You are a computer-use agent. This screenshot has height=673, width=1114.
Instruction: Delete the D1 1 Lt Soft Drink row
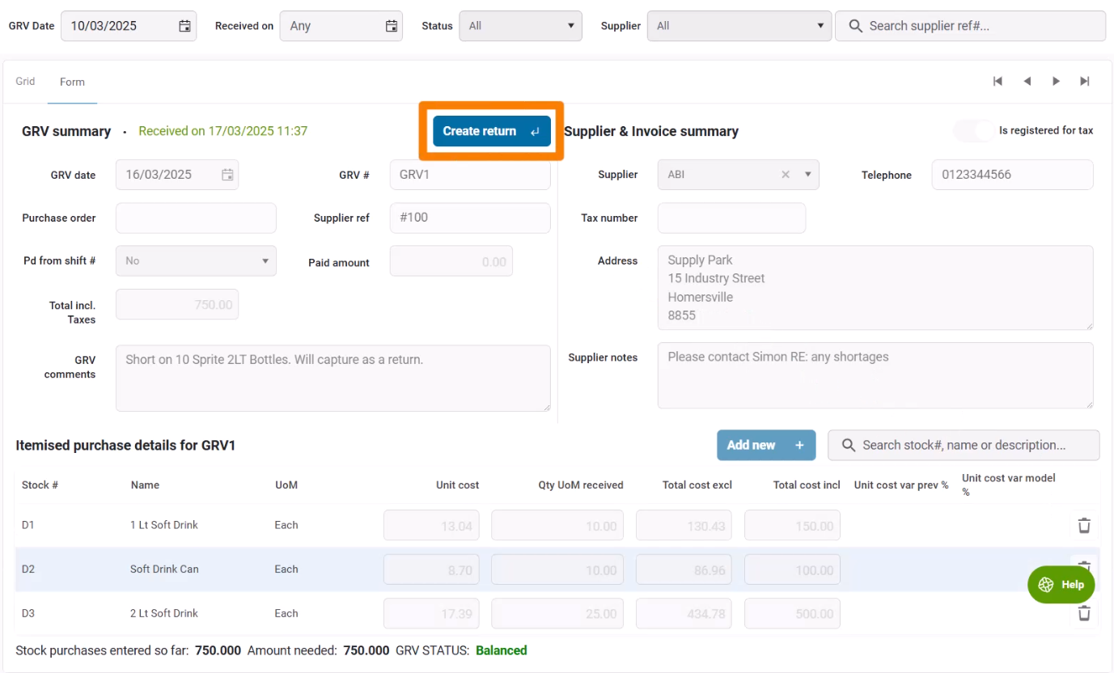point(1084,526)
